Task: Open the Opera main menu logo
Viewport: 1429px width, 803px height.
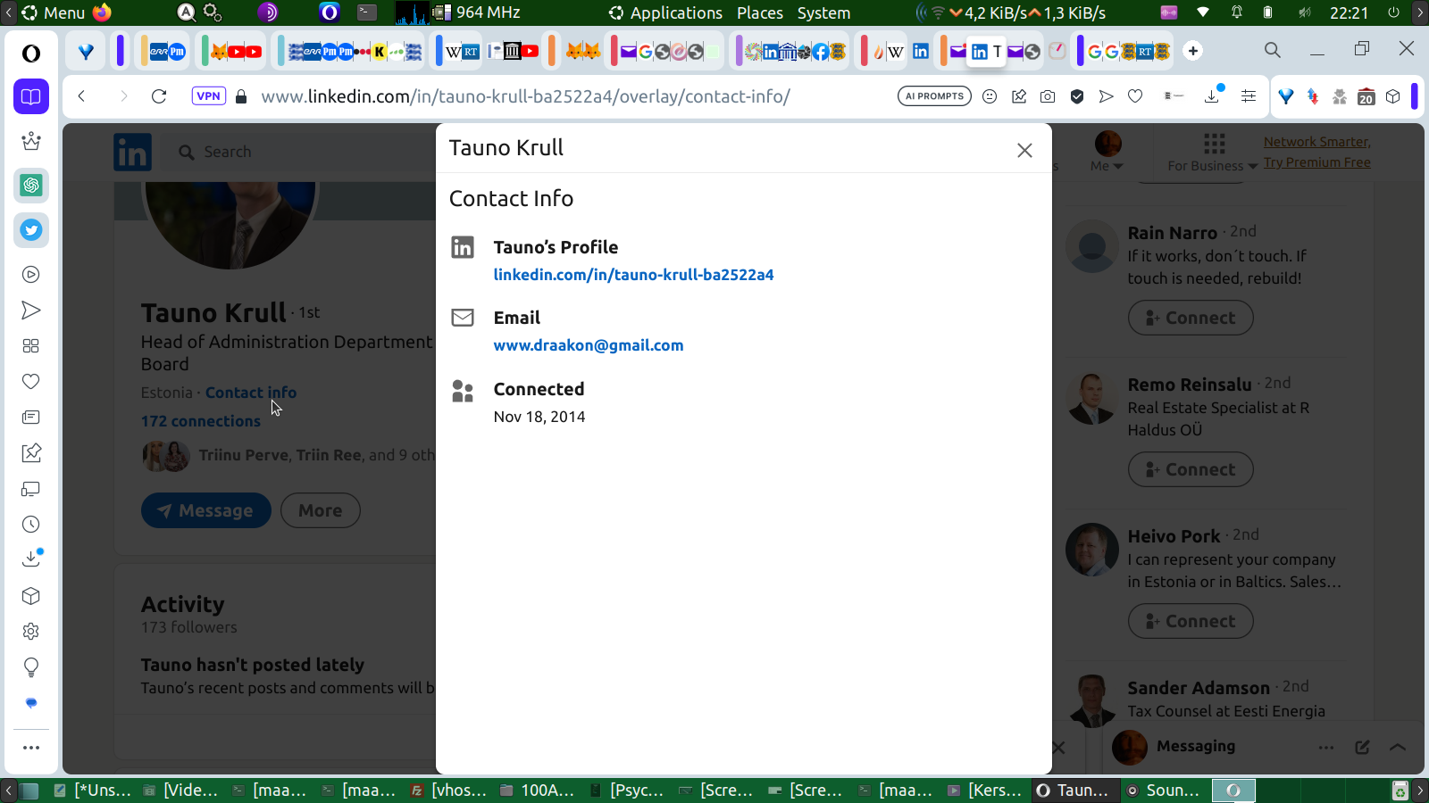Action: tap(31, 54)
